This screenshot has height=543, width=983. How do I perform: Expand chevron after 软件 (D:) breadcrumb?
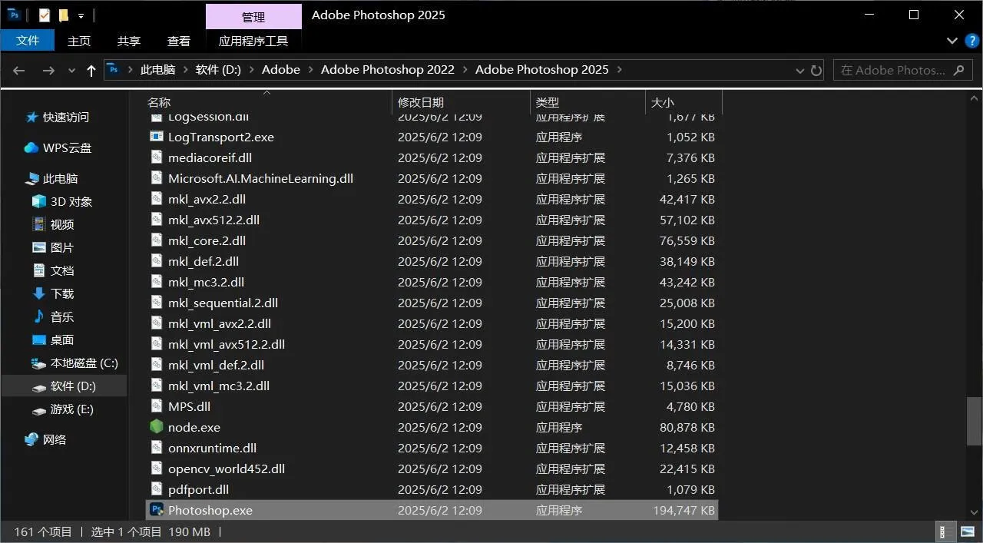click(x=252, y=70)
